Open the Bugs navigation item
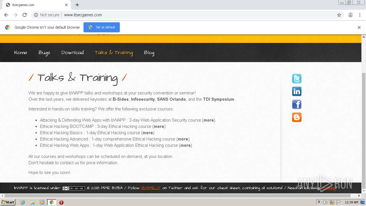The image size is (366, 206). tap(44, 53)
